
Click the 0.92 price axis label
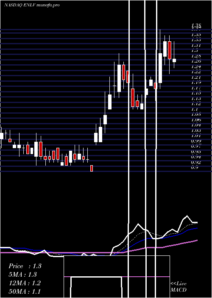tap(196, 163)
